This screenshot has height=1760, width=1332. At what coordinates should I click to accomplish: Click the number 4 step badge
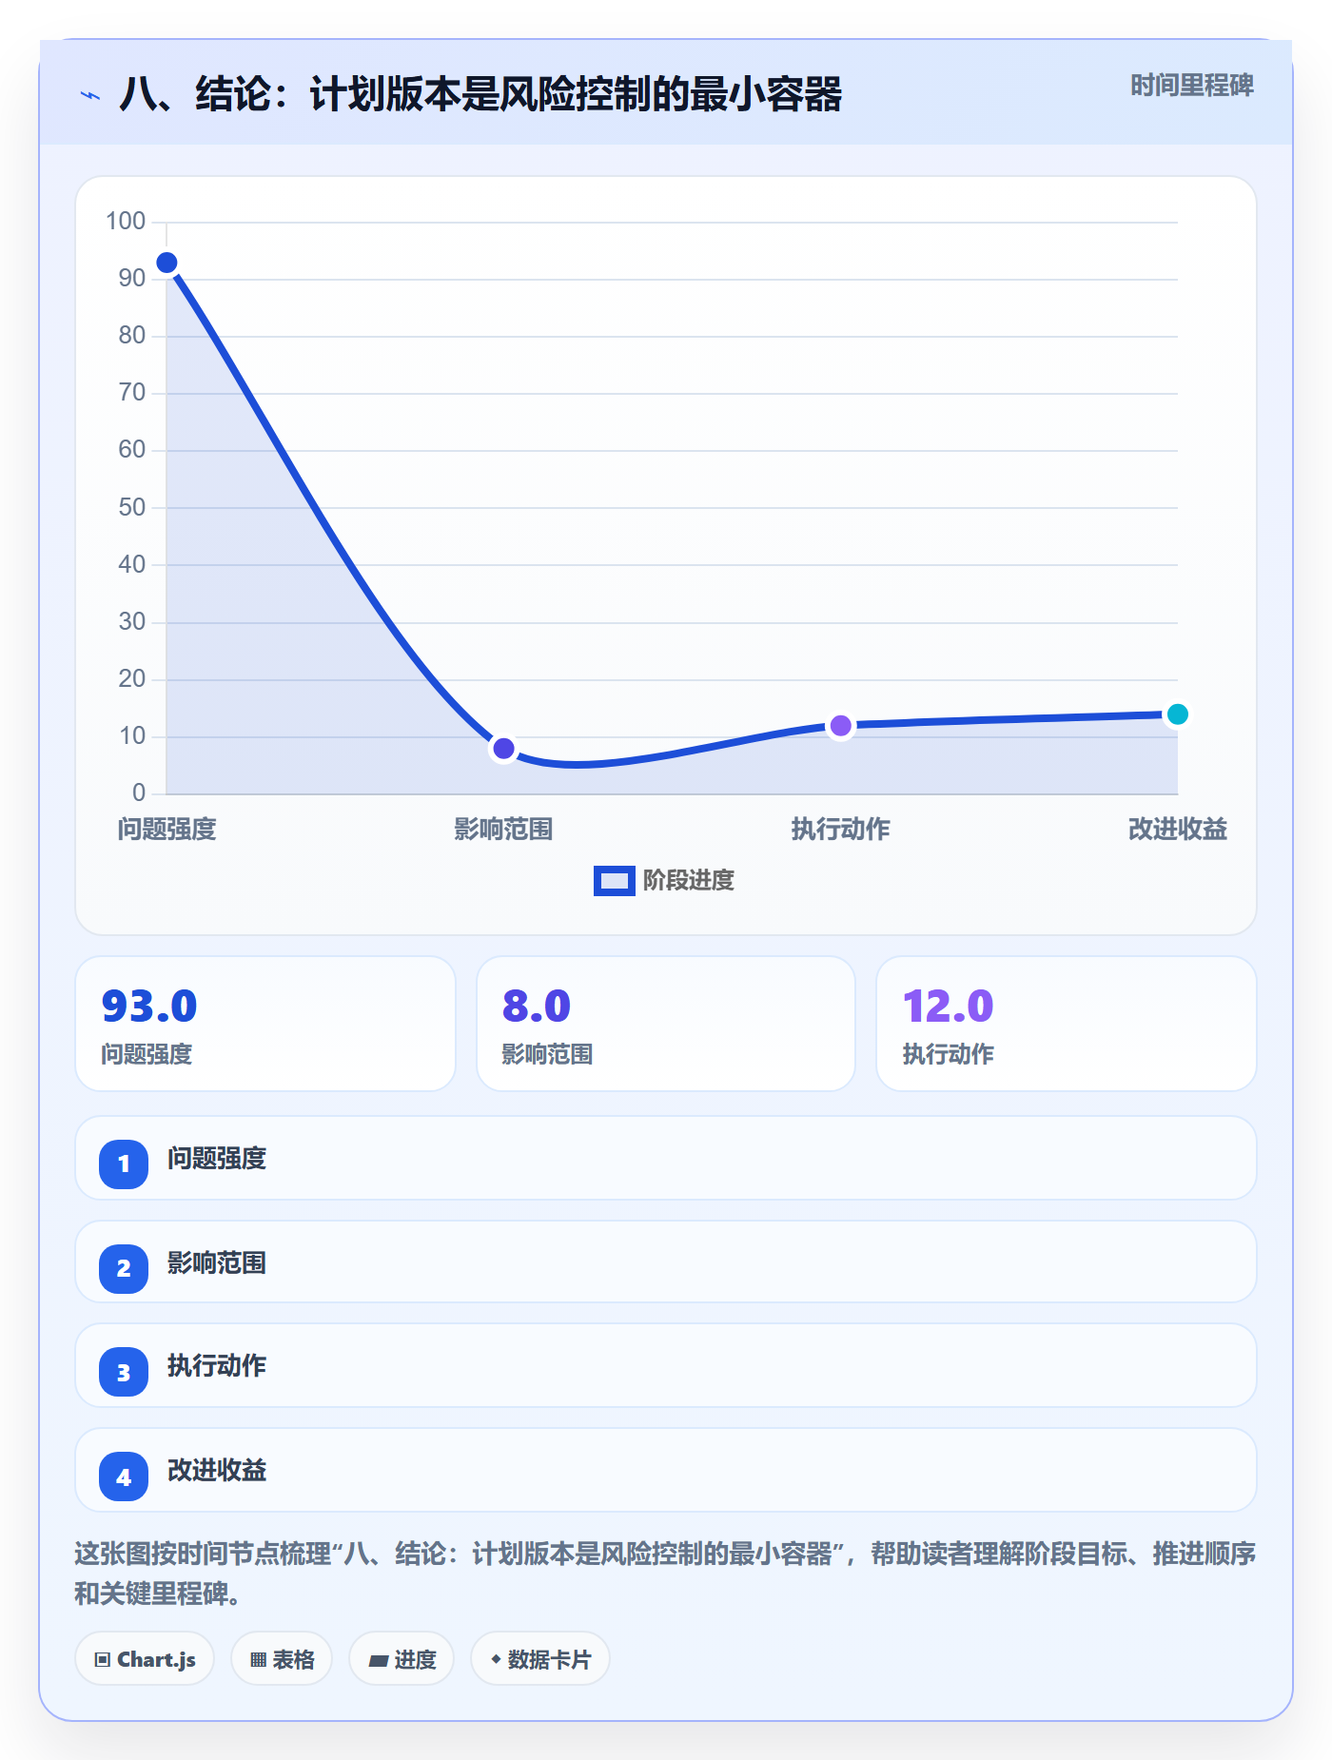pyautogui.click(x=124, y=1476)
